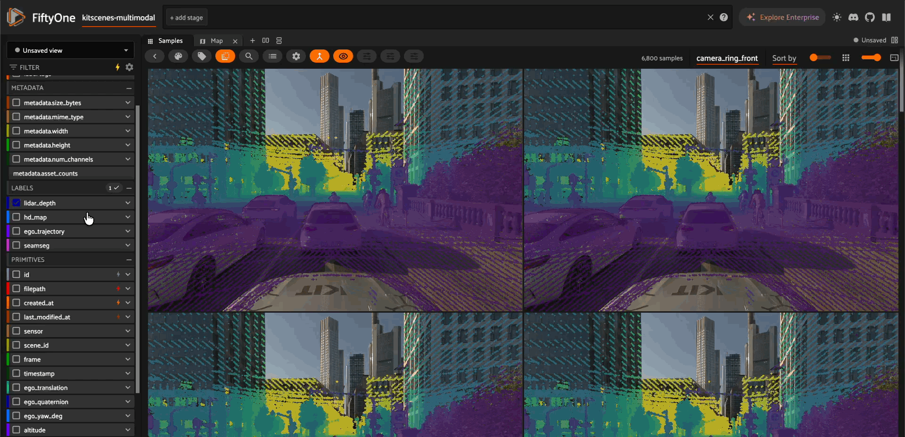
Task: Split panels vertically
Action: pyautogui.click(x=279, y=40)
